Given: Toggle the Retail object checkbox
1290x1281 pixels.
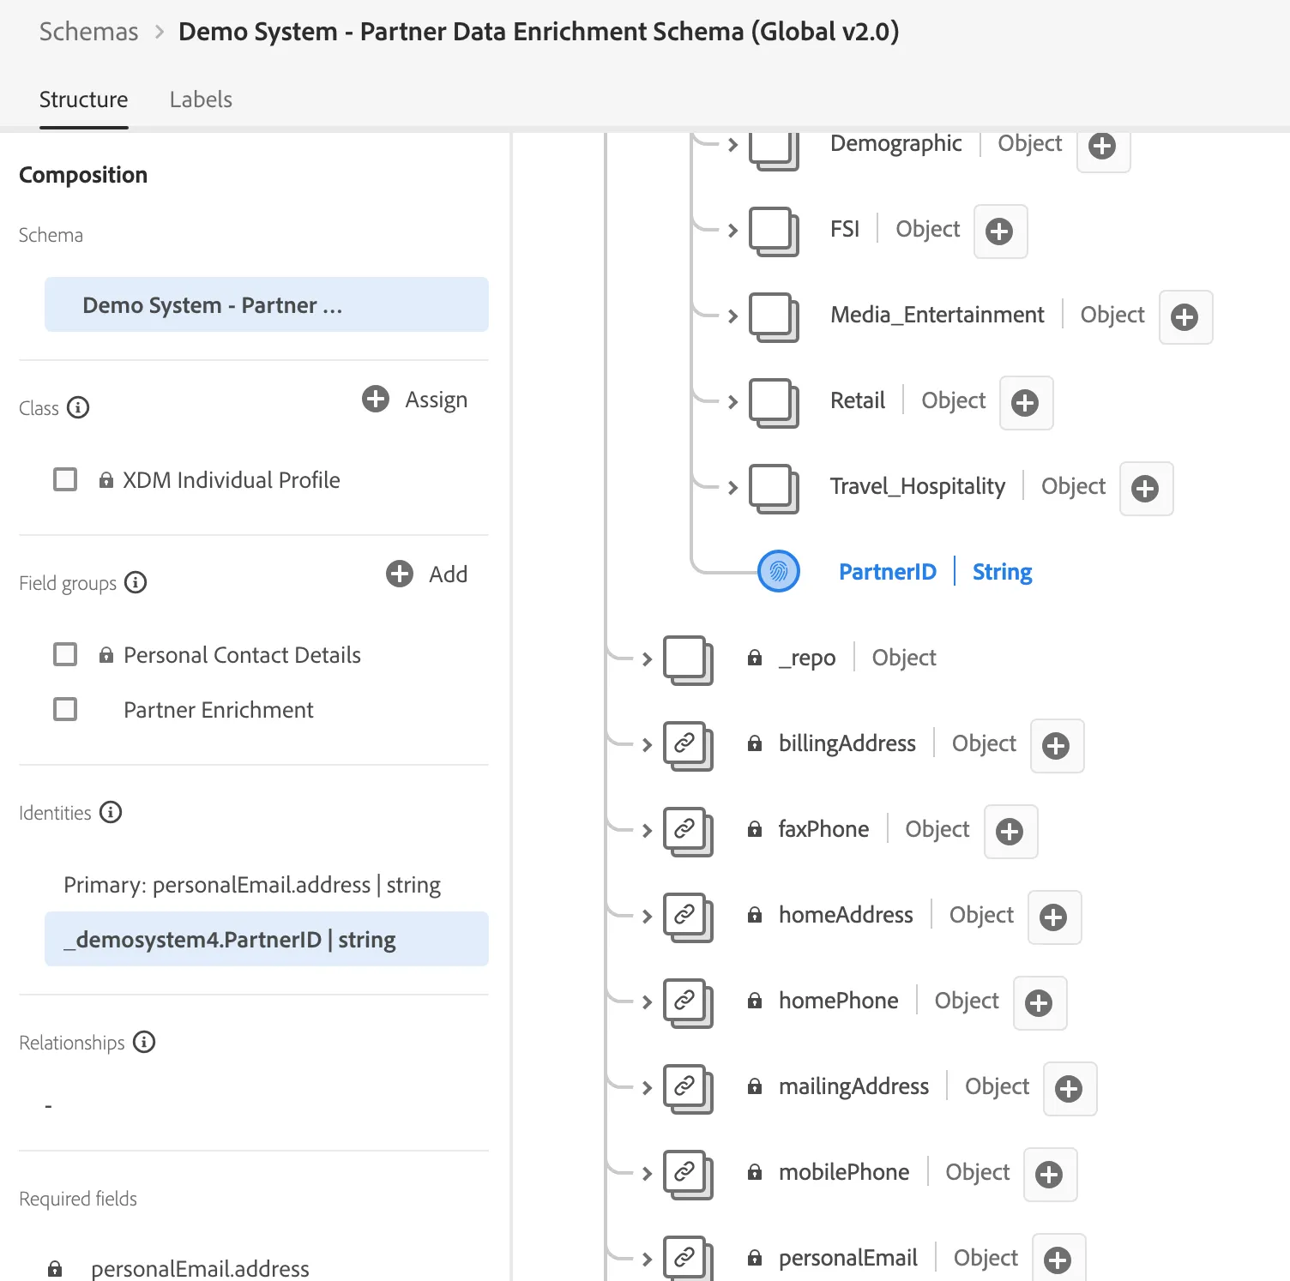Looking at the screenshot, I should (x=774, y=402).
